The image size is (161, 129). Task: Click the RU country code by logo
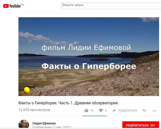coord(23,5)
